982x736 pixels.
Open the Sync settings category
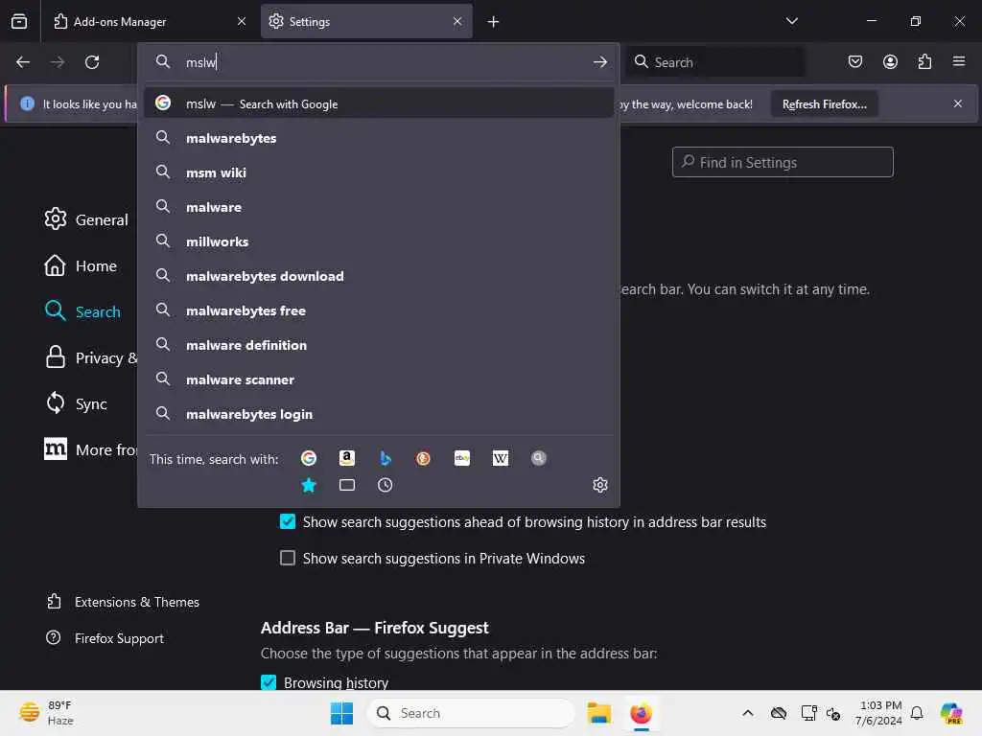click(76, 403)
